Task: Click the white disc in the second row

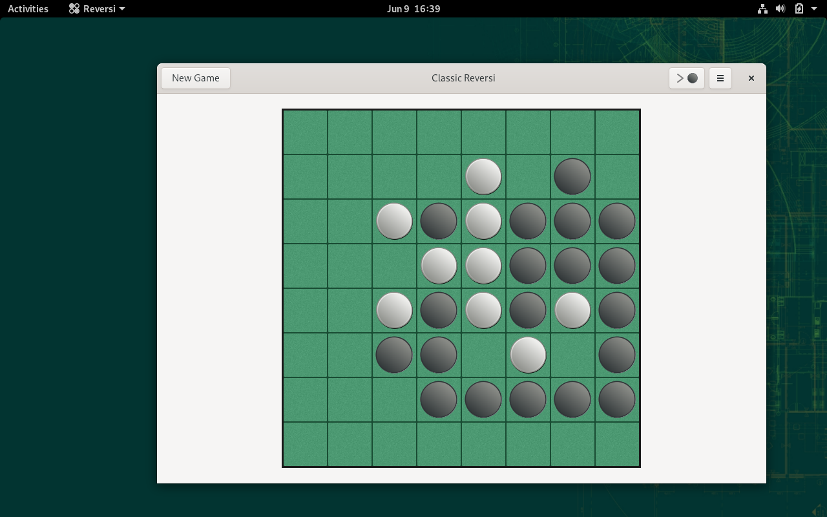Action: click(483, 176)
